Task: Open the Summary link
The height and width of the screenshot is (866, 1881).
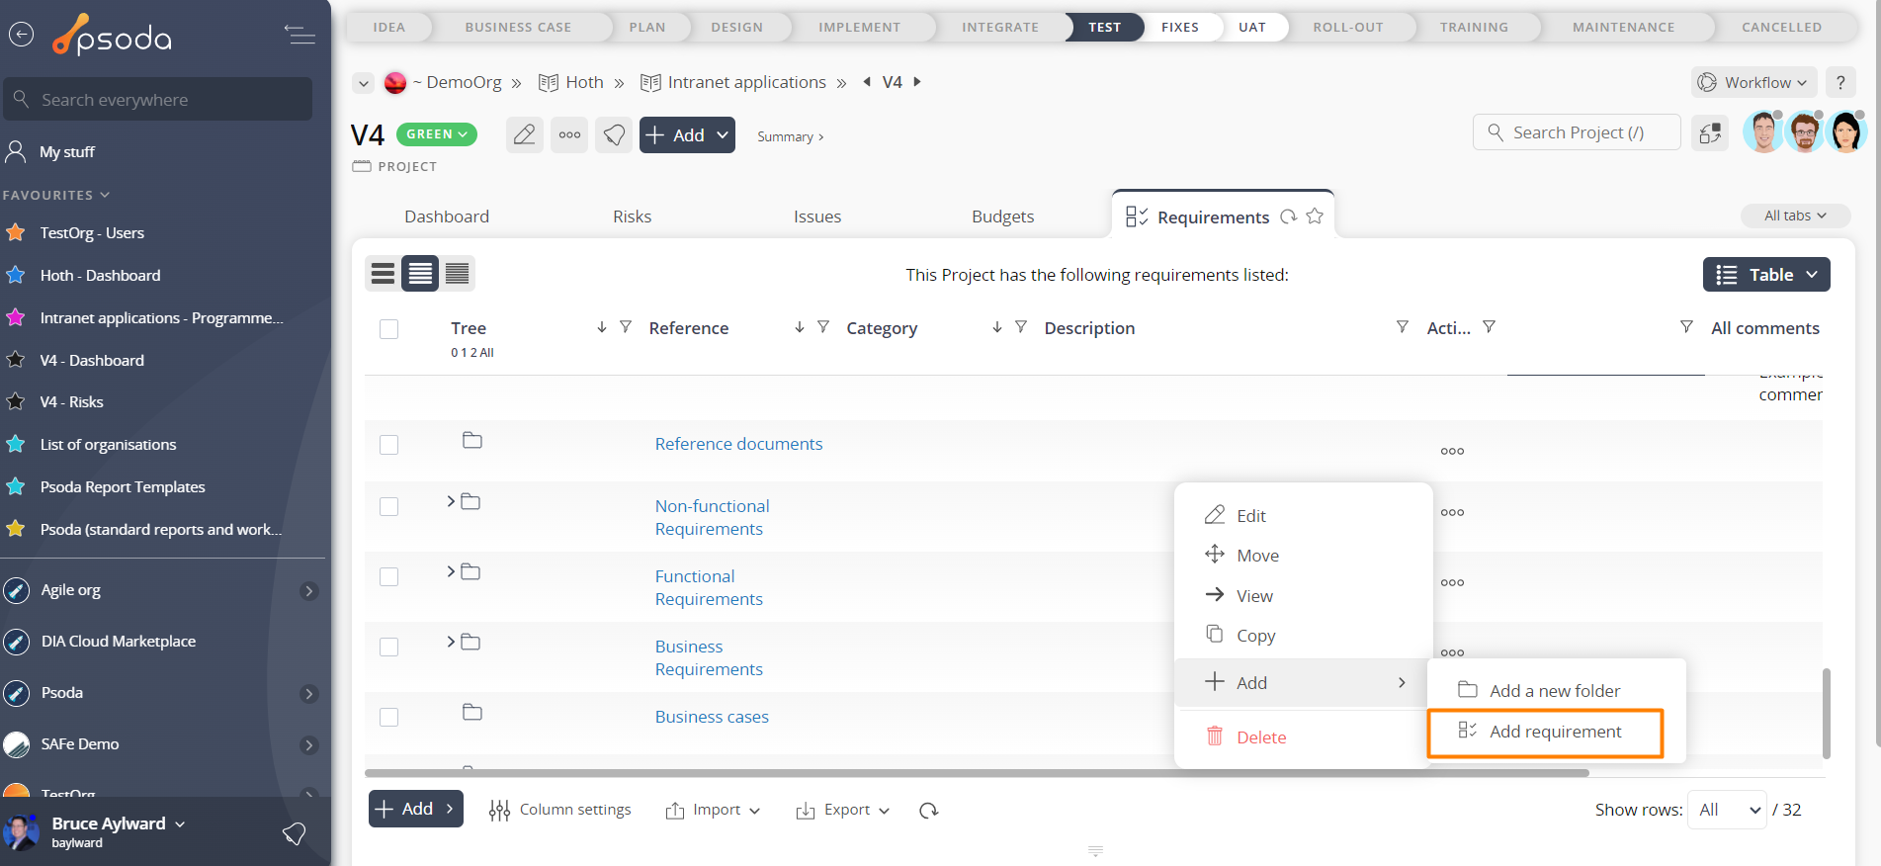Action: pos(790,136)
